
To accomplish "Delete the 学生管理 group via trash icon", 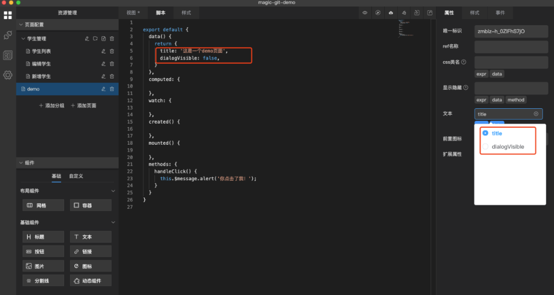I will [112, 38].
